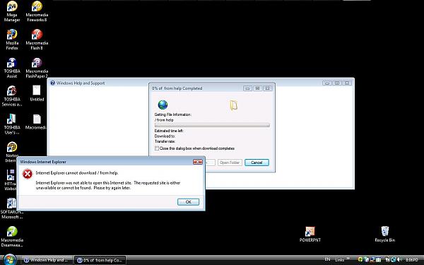Click the 'Download to:' label

coord(165,136)
